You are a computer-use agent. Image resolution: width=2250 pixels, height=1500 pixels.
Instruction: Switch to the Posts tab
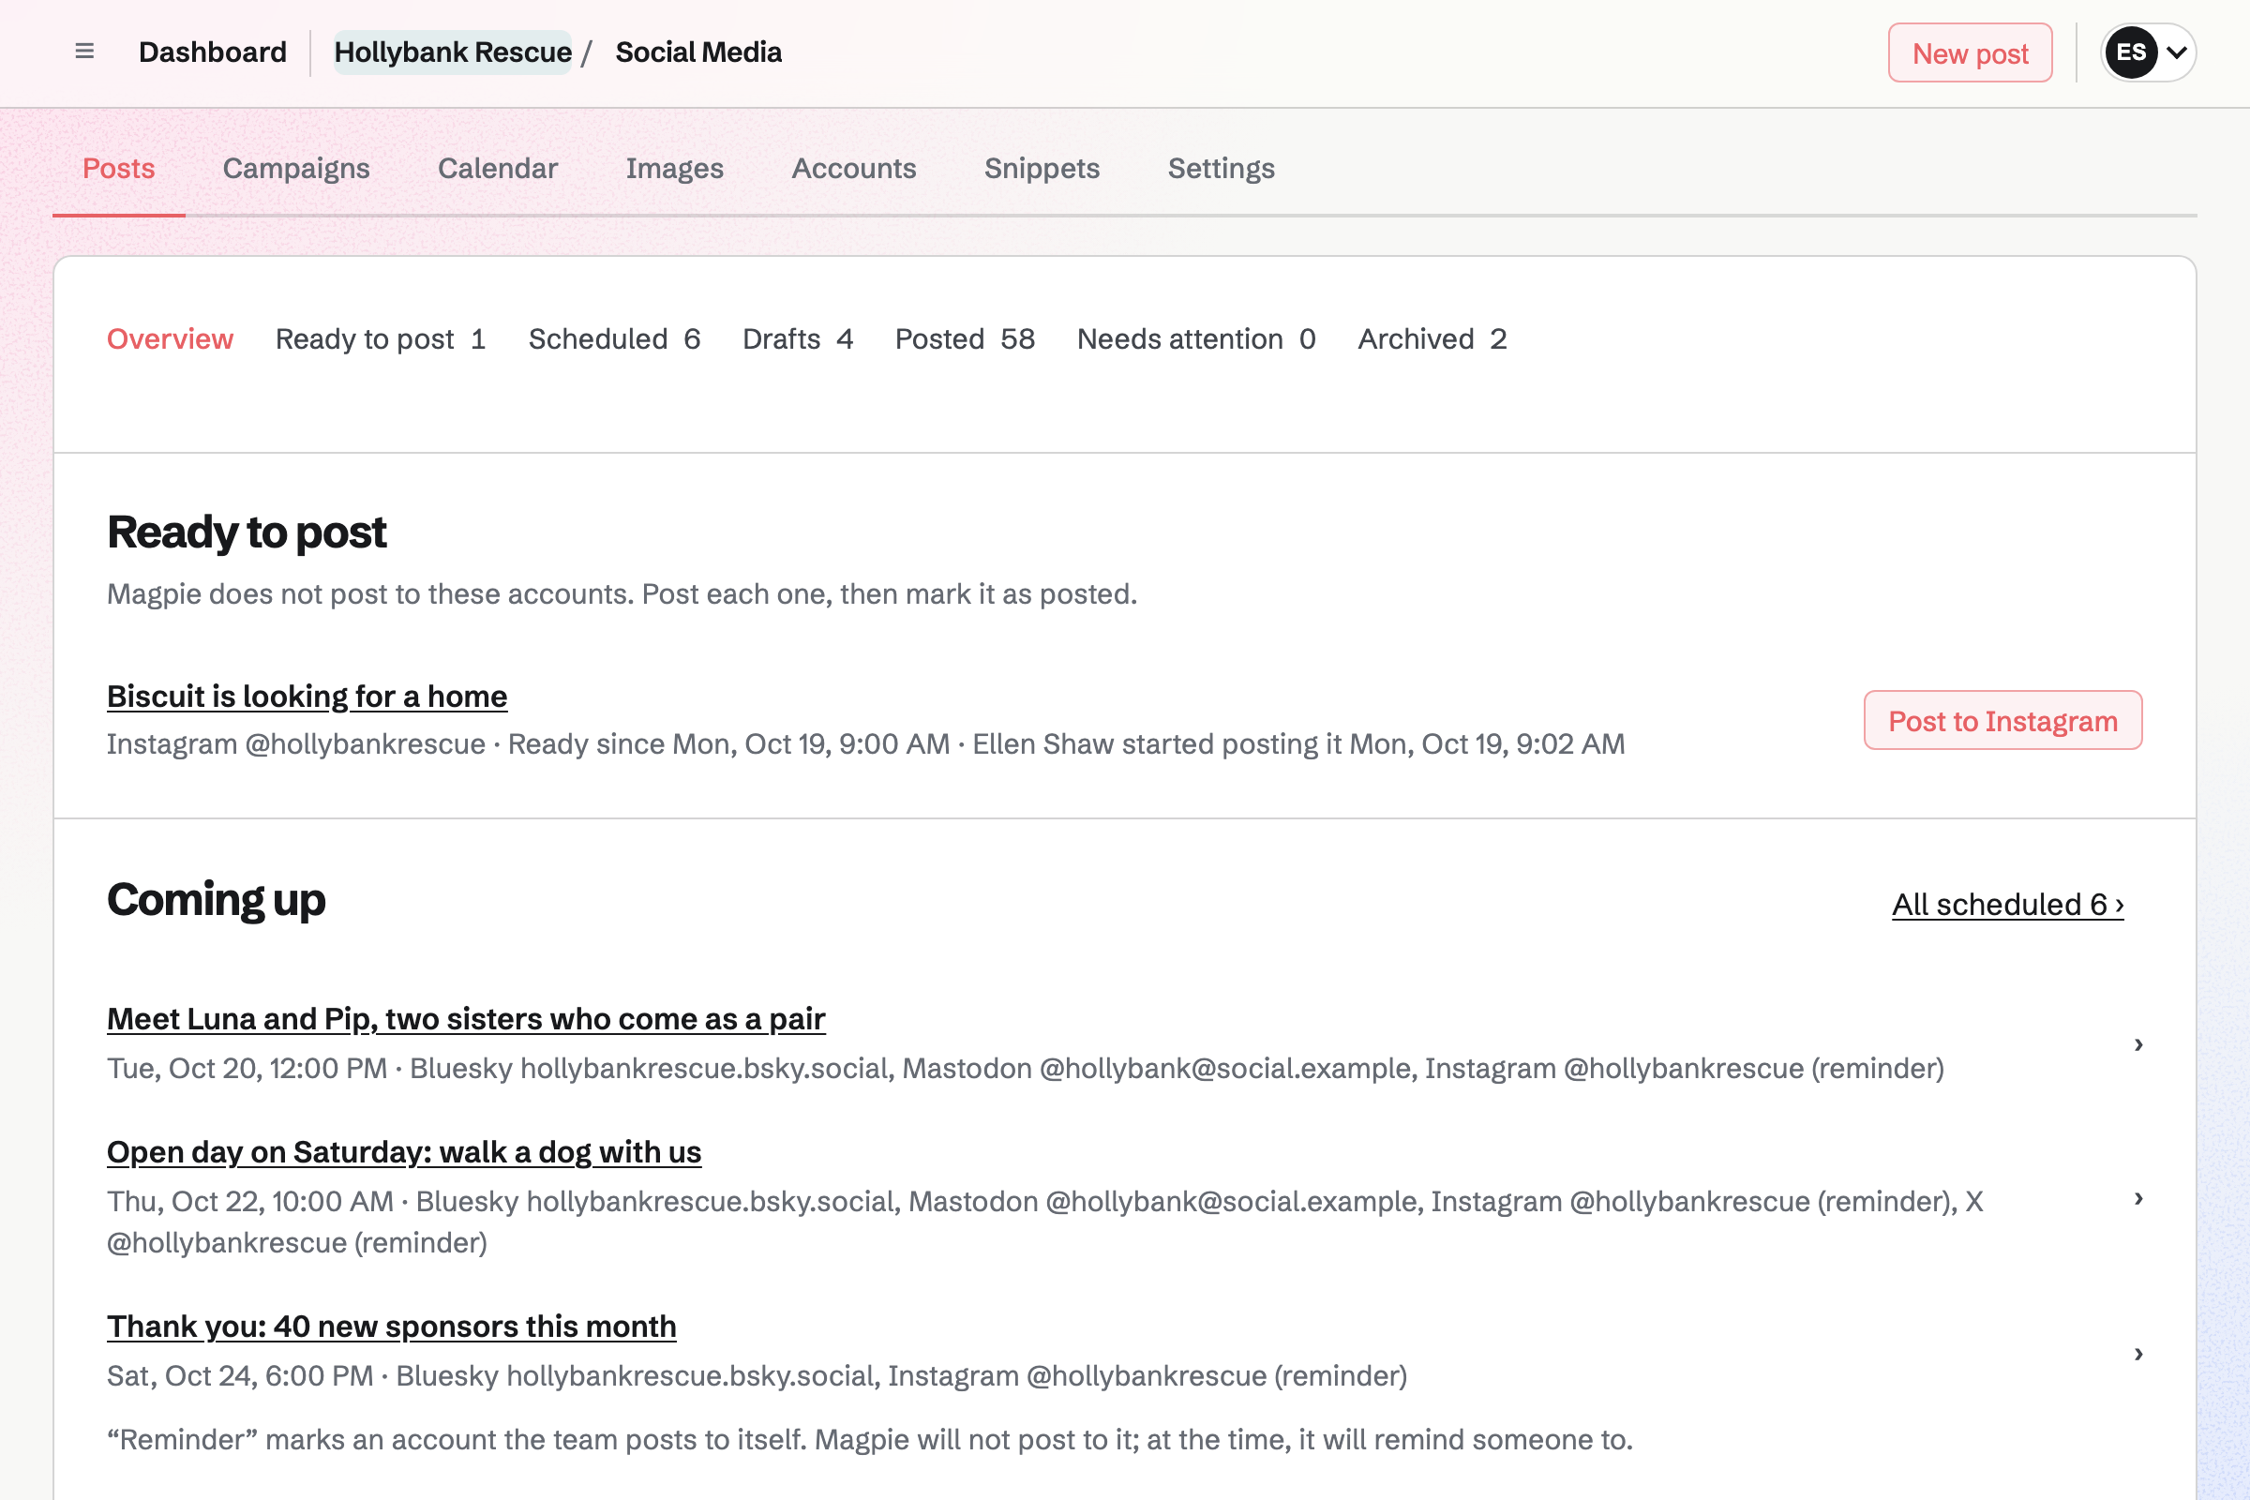[119, 169]
